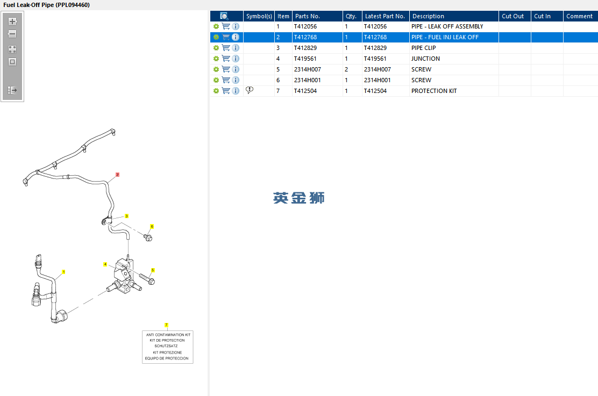The height and width of the screenshot is (396, 598).
Task: Select callout 4 on the diagram
Action: 105,264
